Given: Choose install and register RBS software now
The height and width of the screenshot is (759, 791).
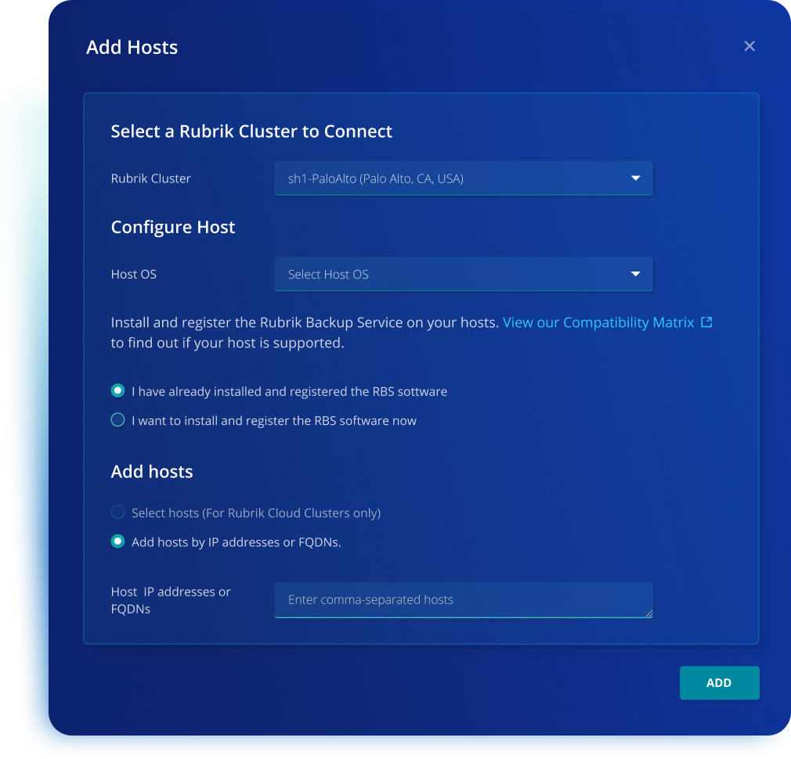Looking at the screenshot, I should point(117,420).
